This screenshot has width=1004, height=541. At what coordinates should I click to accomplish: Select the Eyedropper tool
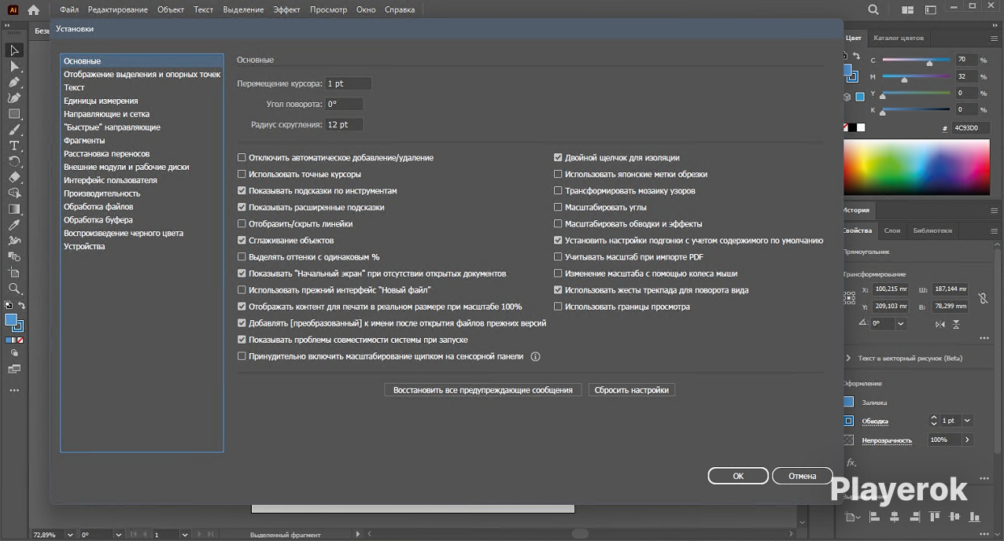14,225
